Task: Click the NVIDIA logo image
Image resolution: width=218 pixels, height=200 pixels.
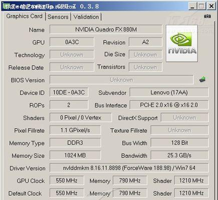Action: pos(182,43)
